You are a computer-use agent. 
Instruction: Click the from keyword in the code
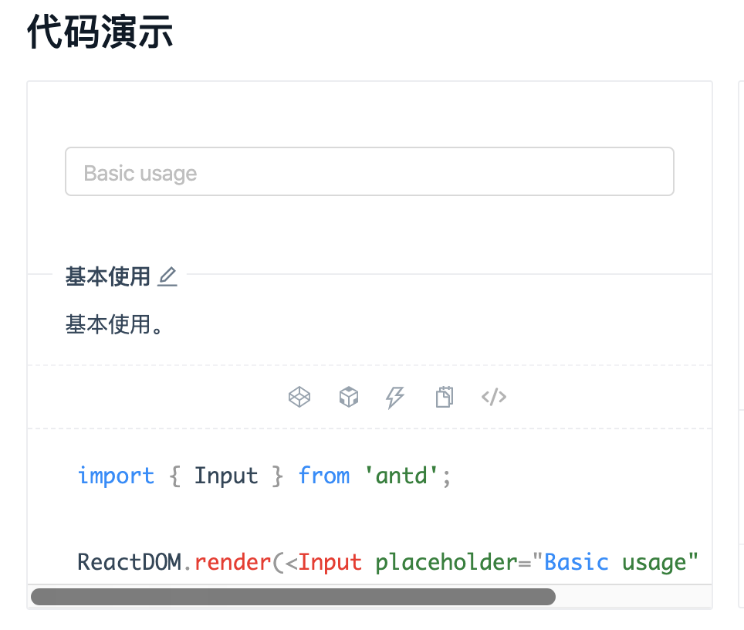click(x=324, y=476)
